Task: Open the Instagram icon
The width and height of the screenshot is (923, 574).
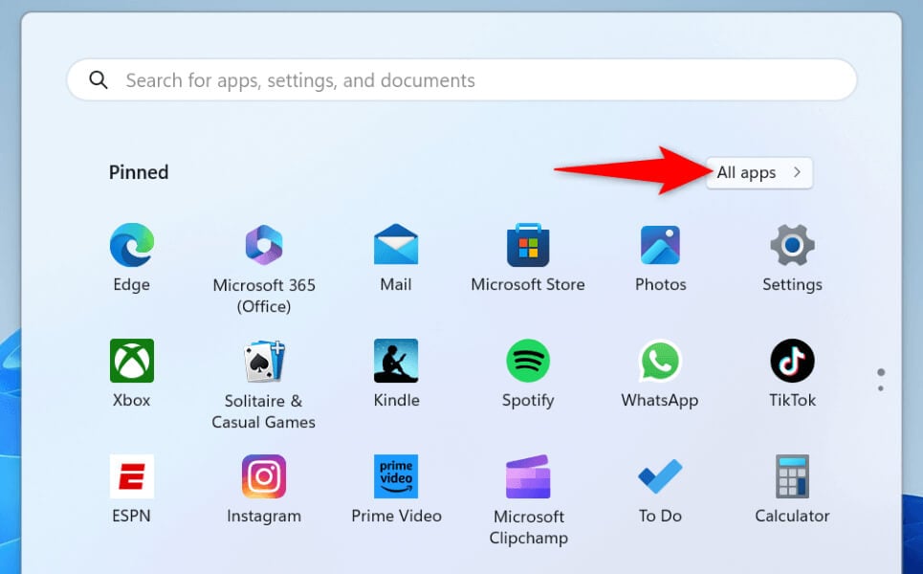Action: point(264,476)
